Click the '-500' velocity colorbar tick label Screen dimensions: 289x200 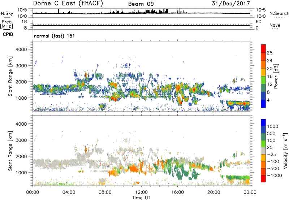coord(273,168)
